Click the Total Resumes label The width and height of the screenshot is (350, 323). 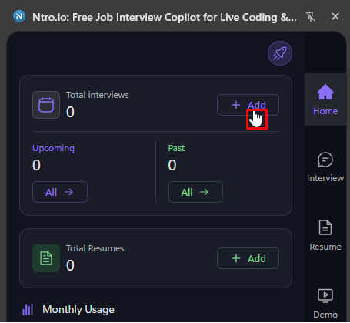(95, 248)
